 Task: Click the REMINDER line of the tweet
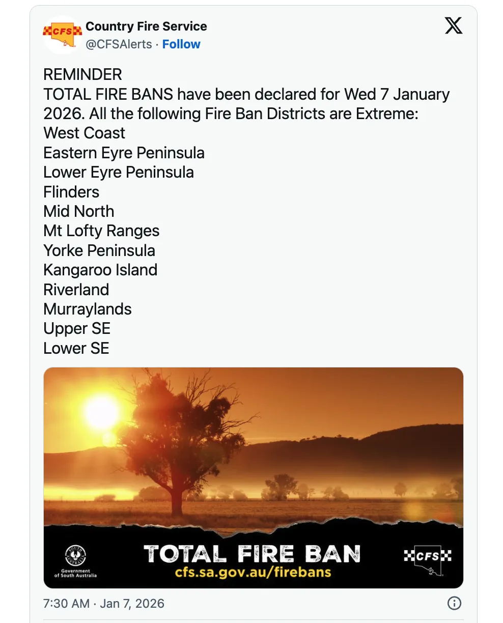[x=82, y=75]
